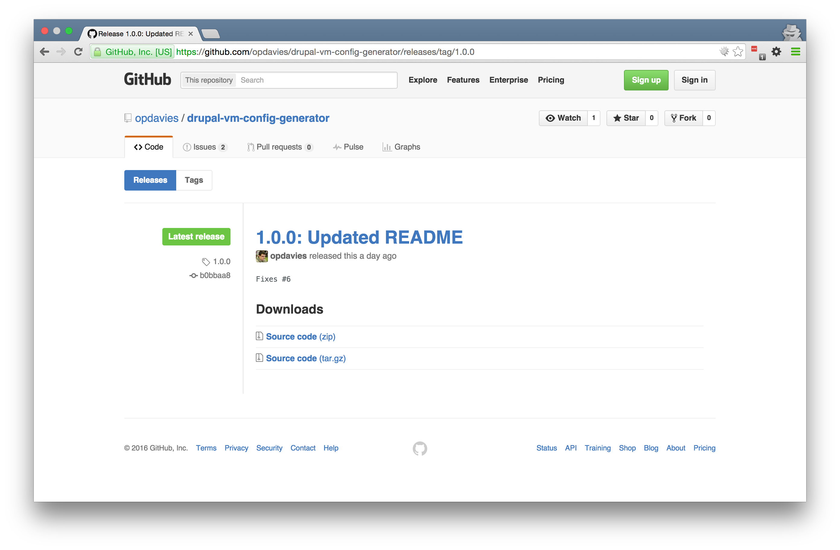Star the drupal-vm-config-generator repository
Screen dimensions: 840x550
[x=626, y=118]
